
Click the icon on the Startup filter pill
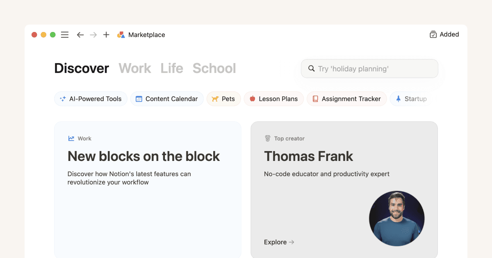[x=398, y=99]
